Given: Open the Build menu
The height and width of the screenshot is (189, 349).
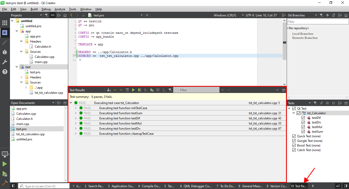Looking at the screenshot, I should click(x=34, y=9).
